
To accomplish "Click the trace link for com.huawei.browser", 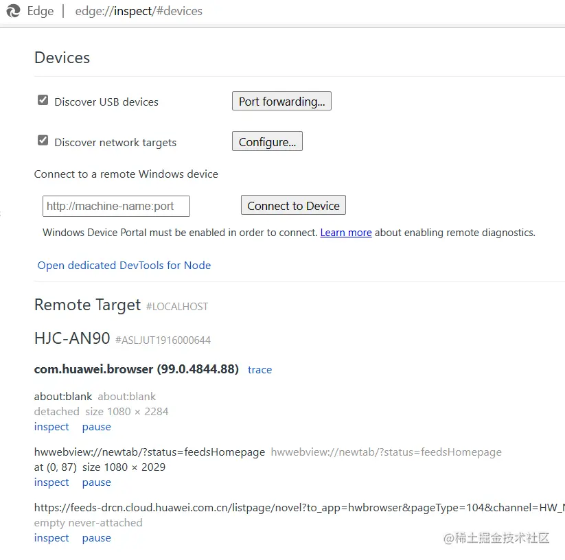I will pos(260,370).
